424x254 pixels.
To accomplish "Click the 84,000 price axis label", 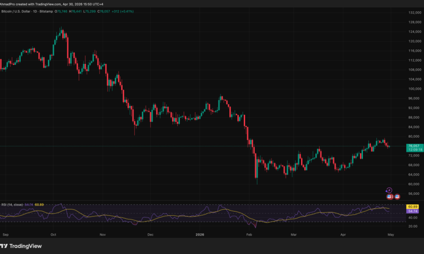I will click(x=415, y=127).
